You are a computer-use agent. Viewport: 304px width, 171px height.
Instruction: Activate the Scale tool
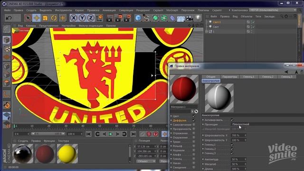click(45, 18)
